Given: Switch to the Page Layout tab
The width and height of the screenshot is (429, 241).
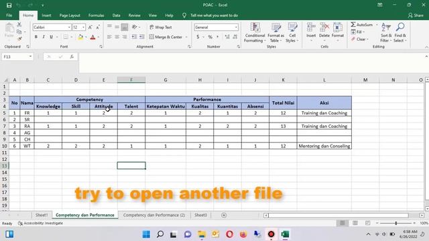Looking at the screenshot, I should pos(70,15).
